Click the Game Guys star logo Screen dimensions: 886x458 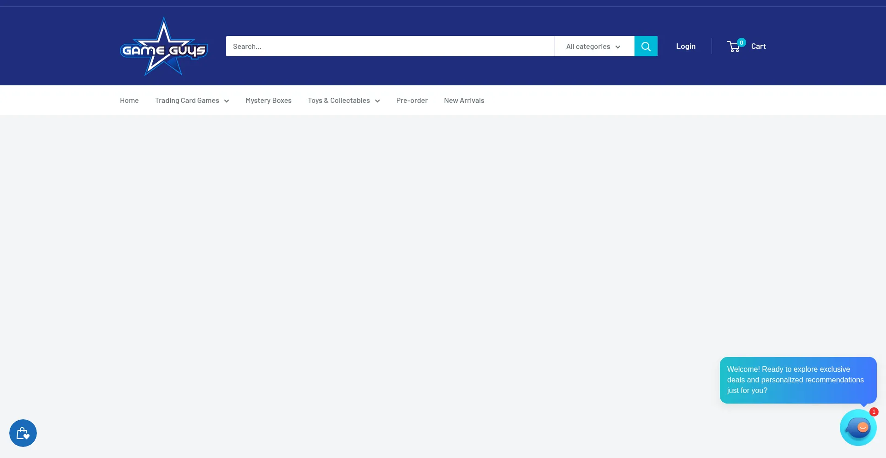point(164,47)
